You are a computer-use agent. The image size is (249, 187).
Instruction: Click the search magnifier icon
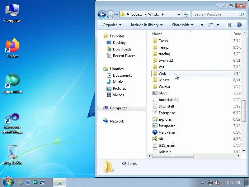pyautogui.click(x=242, y=14)
